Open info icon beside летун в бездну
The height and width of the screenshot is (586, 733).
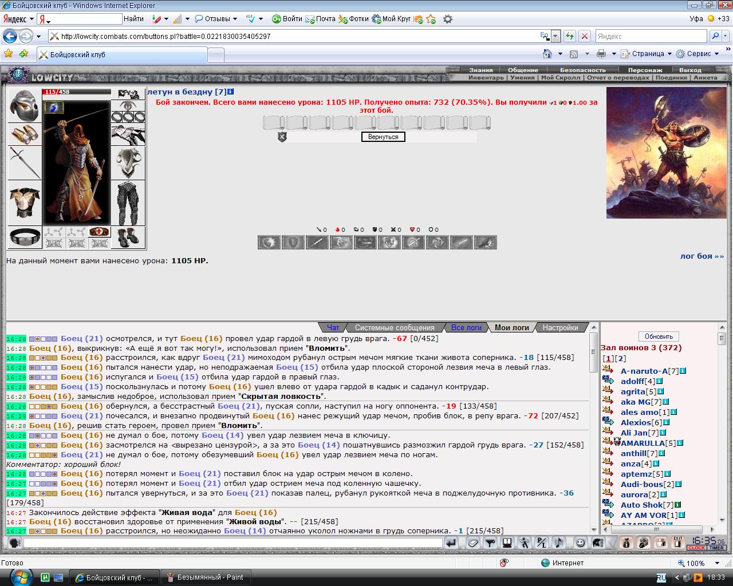click(x=231, y=92)
